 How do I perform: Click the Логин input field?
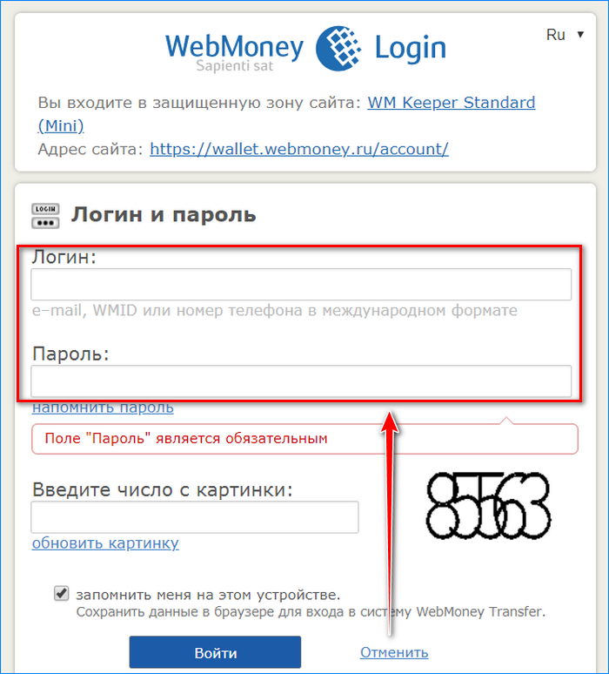301,284
